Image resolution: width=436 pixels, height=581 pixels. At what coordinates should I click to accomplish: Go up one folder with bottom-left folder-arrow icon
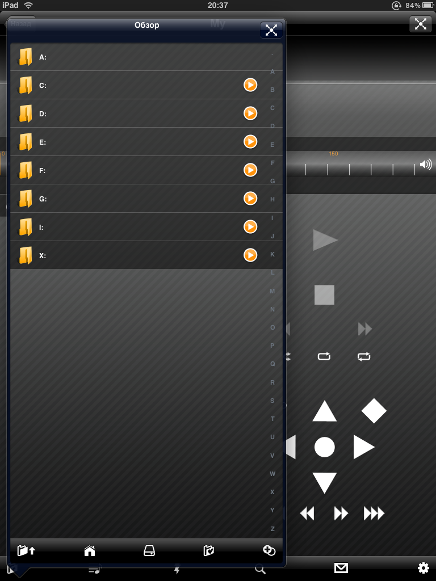[26, 550]
